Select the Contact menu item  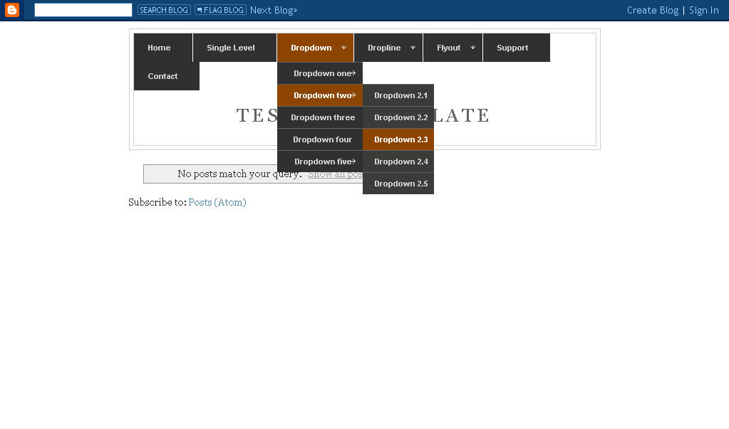(x=167, y=76)
